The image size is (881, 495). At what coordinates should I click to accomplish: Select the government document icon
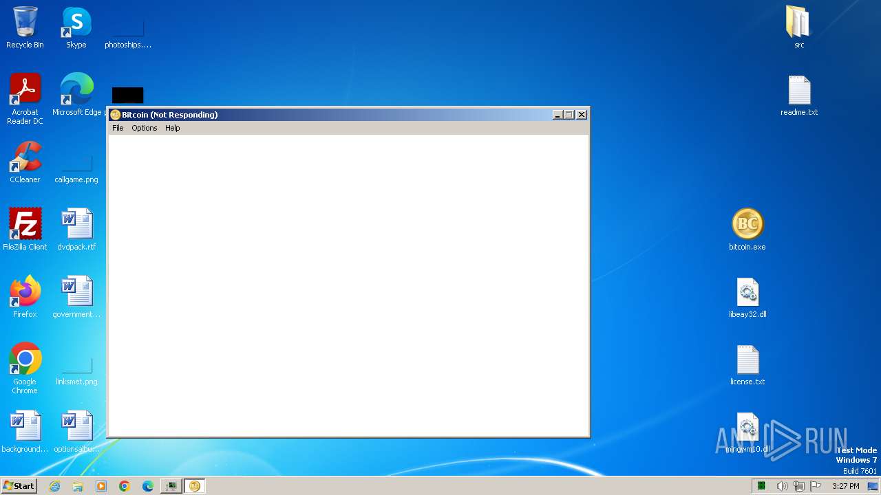(76, 297)
